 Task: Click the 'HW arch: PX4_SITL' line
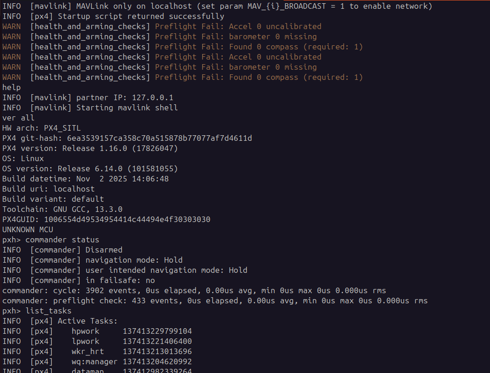pos(41,128)
